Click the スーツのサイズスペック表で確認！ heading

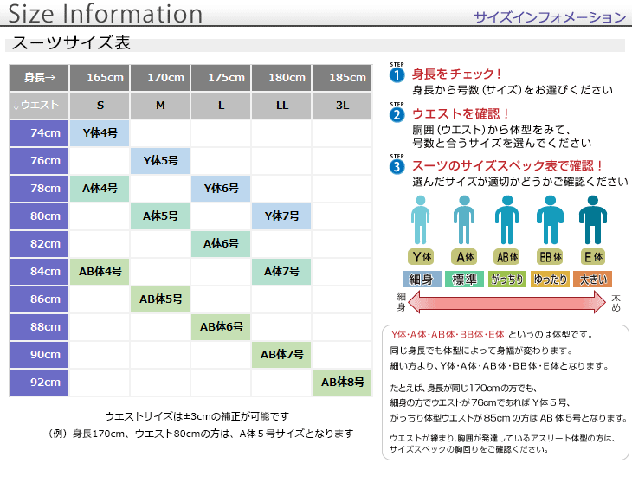click(507, 165)
